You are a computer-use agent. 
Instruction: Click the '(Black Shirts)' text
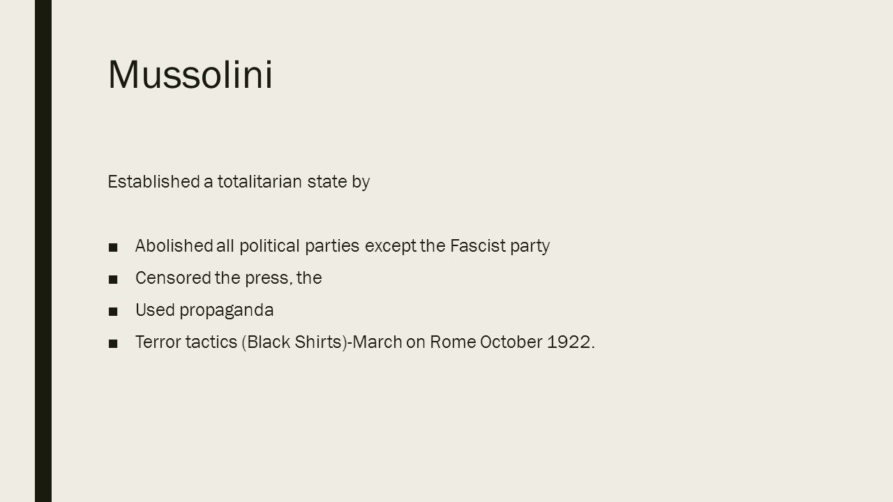(x=294, y=342)
